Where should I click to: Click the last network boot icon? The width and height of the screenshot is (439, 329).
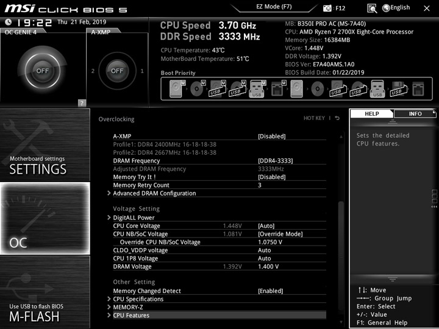[x=418, y=89]
